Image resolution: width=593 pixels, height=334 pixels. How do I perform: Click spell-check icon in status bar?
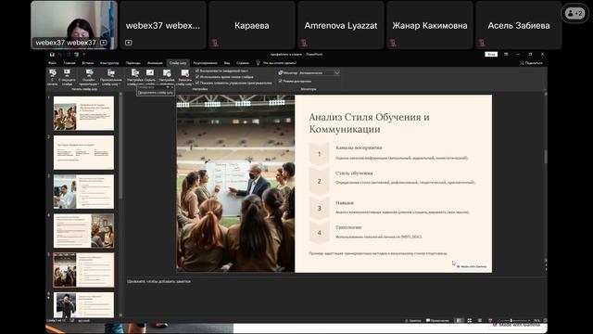click(72, 320)
